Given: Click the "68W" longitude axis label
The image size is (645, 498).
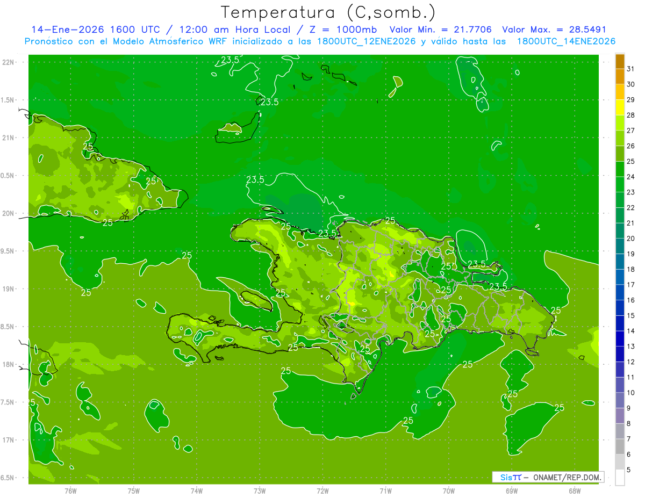Looking at the screenshot, I should 575,491.
